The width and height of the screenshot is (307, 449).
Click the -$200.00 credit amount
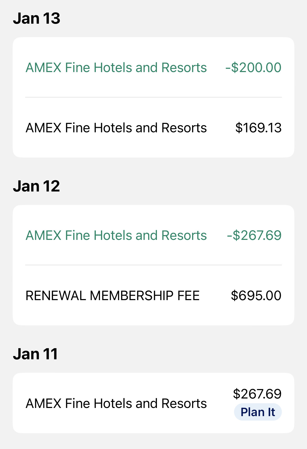(x=253, y=68)
